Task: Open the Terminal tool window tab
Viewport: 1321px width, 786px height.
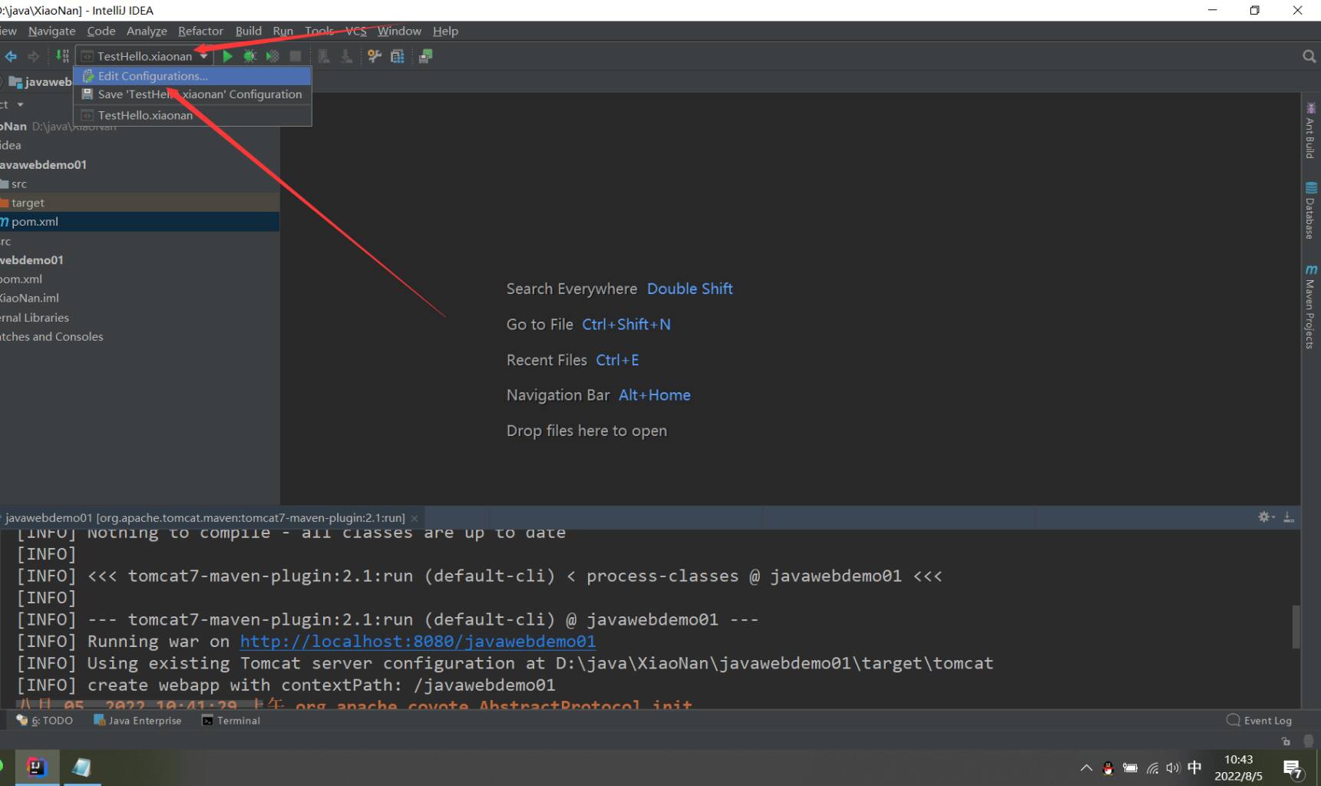Action: [231, 721]
